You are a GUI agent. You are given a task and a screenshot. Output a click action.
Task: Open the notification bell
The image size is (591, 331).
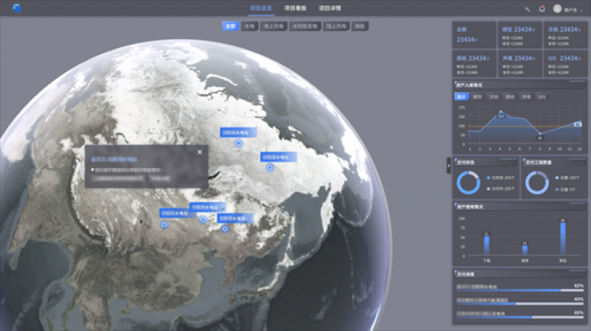pyautogui.click(x=542, y=9)
